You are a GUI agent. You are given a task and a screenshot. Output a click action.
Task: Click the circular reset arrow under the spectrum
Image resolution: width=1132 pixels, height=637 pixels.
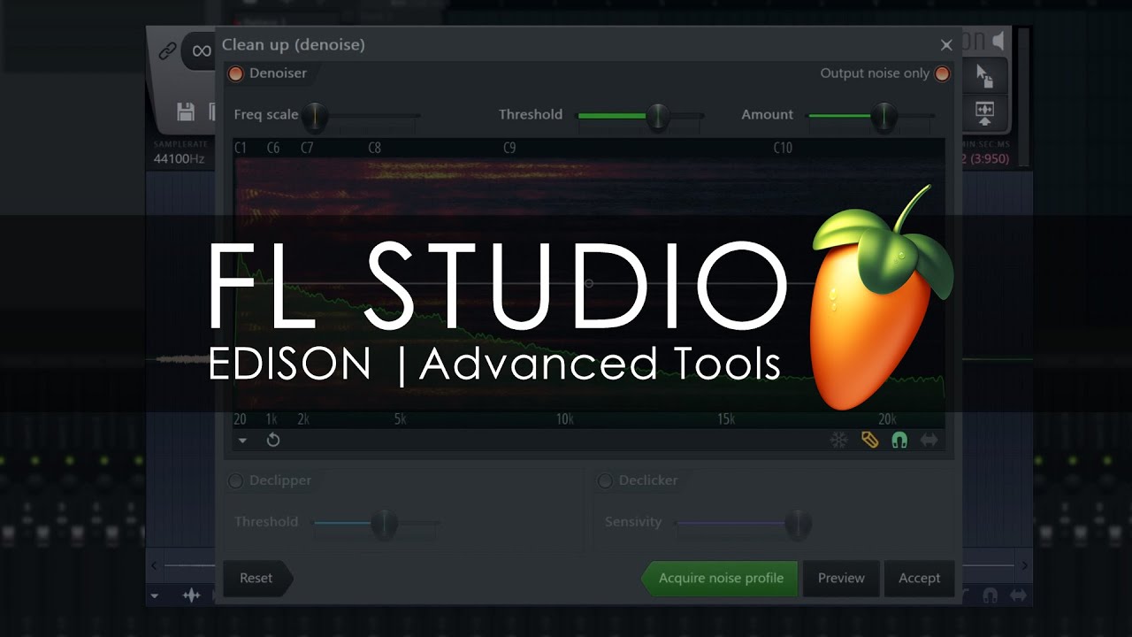[273, 440]
